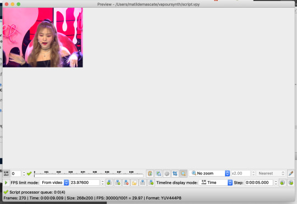Toggle the crop panel icon
This screenshot has width=297, height=204.
(175, 173)
